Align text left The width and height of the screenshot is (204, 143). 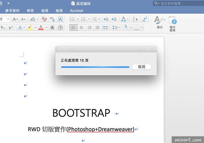(73, 27)
